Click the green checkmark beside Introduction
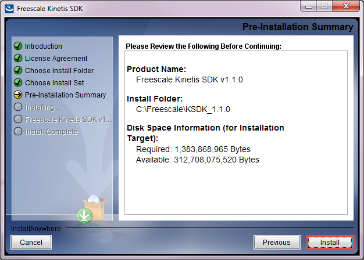 click(x=18, y=46)
